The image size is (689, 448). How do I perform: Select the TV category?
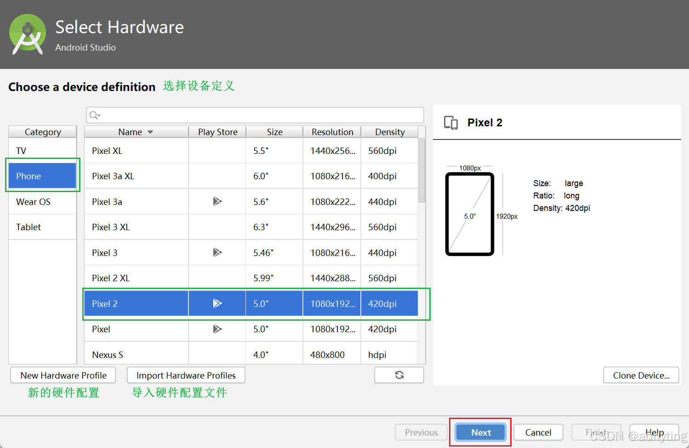point(42,151)
